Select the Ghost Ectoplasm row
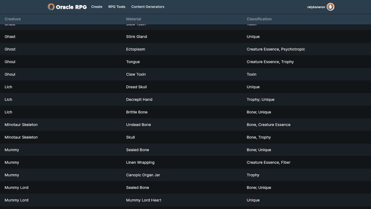Image resolution: width=371 pixels, height=209 pixels. pos(136,49)
